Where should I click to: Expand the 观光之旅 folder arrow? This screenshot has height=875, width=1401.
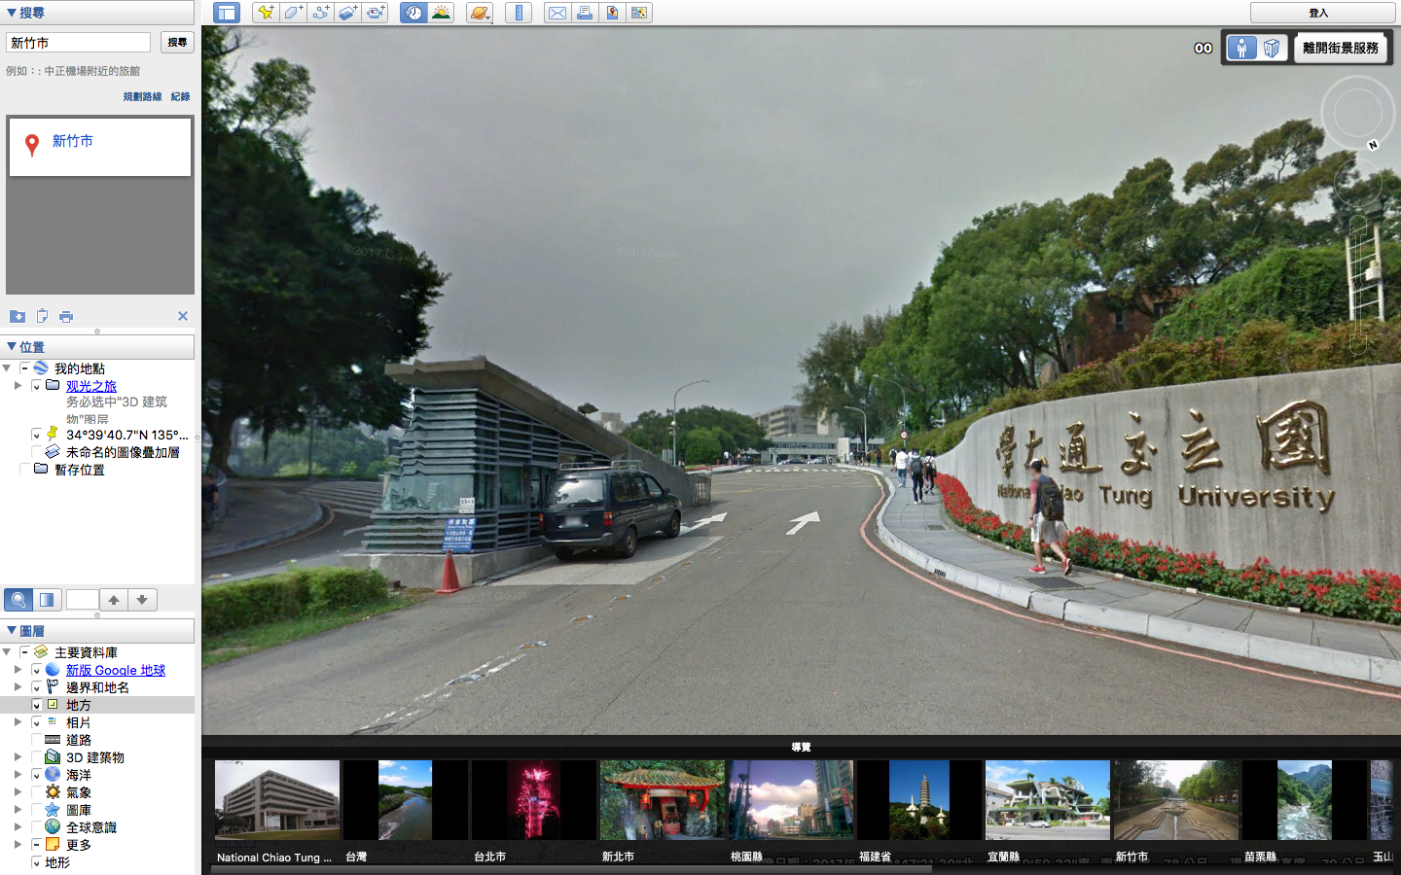pyautogui.click(x=18, y=386)
